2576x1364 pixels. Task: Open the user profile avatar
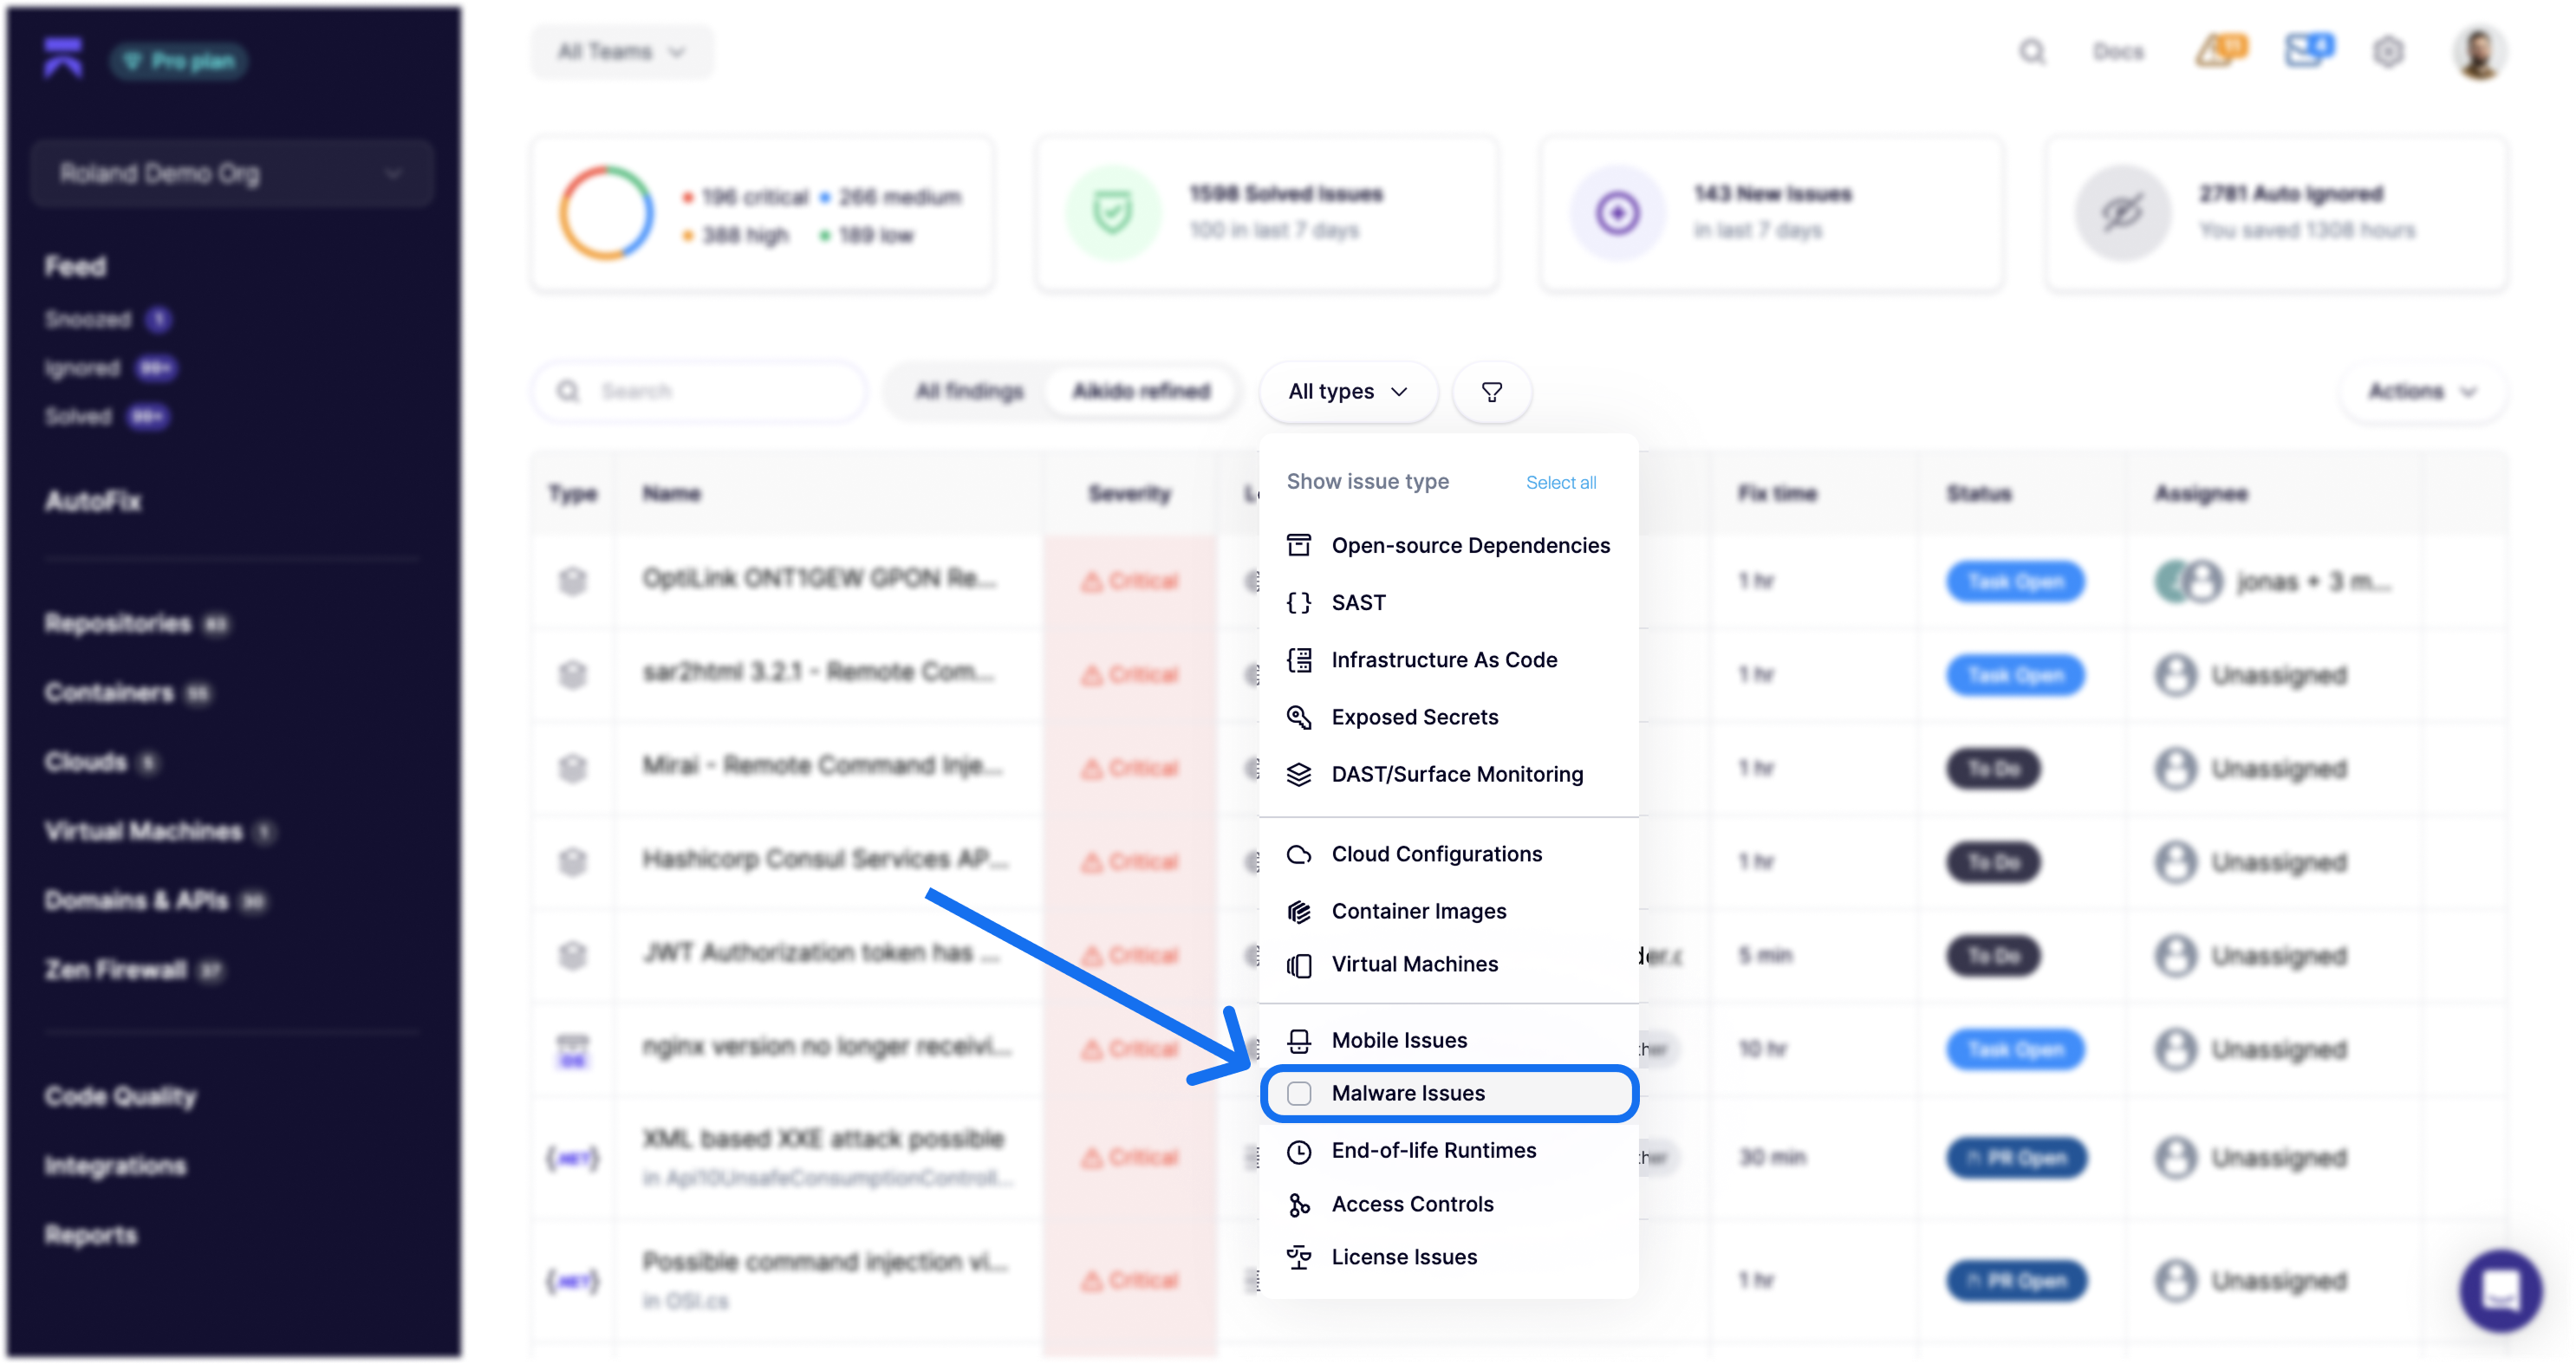pyautogui.click(x=2478, y=52)
